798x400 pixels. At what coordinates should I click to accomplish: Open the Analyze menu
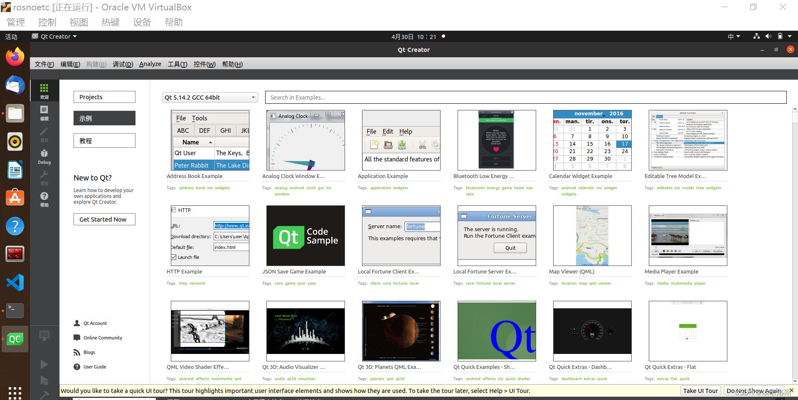(x=150, y=64)
